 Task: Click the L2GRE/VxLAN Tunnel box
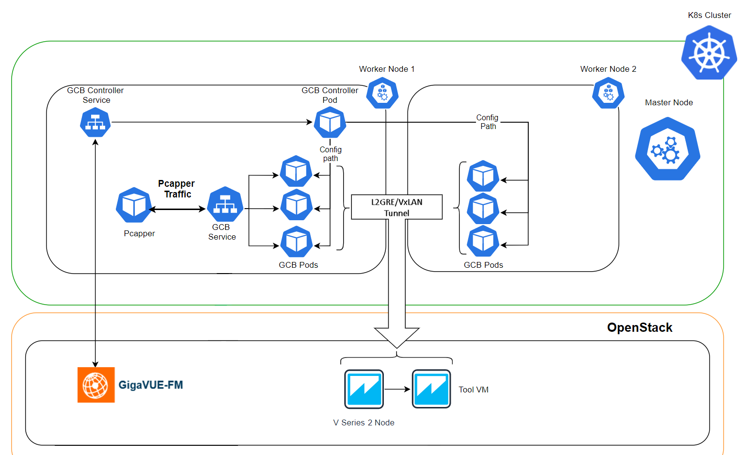(397, 207)
